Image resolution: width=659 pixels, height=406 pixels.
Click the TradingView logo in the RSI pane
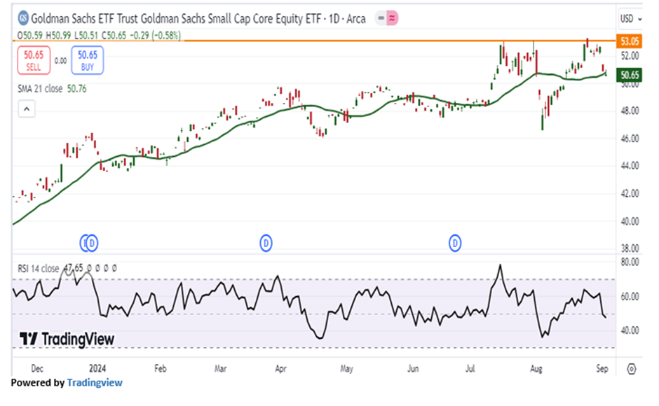[67, 339]
